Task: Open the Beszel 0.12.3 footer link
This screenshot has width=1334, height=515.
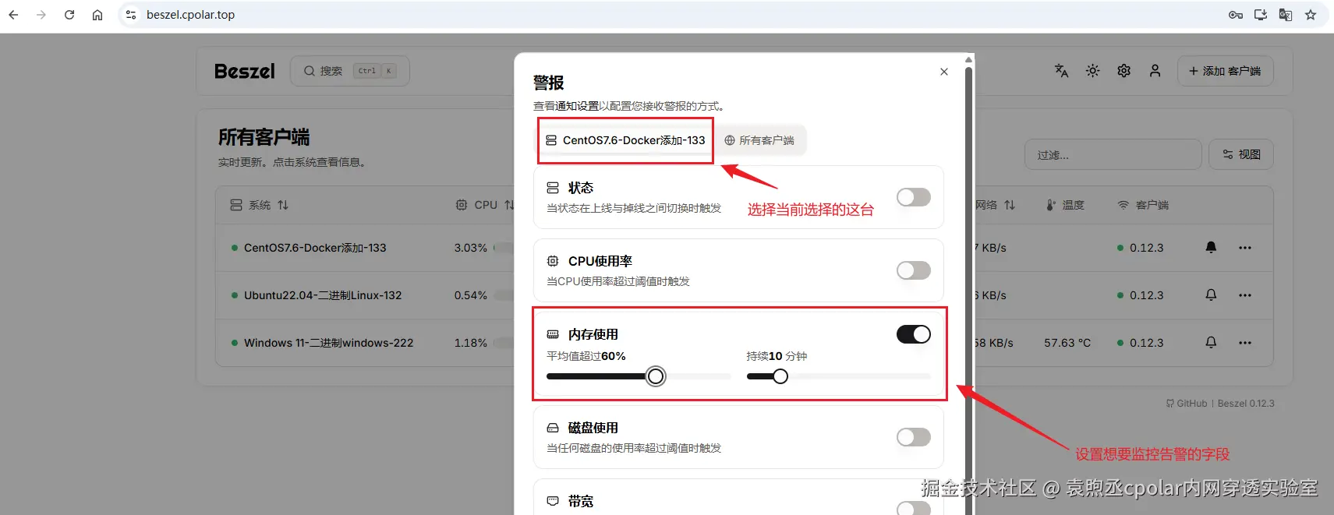Action: coord(1246,404)
